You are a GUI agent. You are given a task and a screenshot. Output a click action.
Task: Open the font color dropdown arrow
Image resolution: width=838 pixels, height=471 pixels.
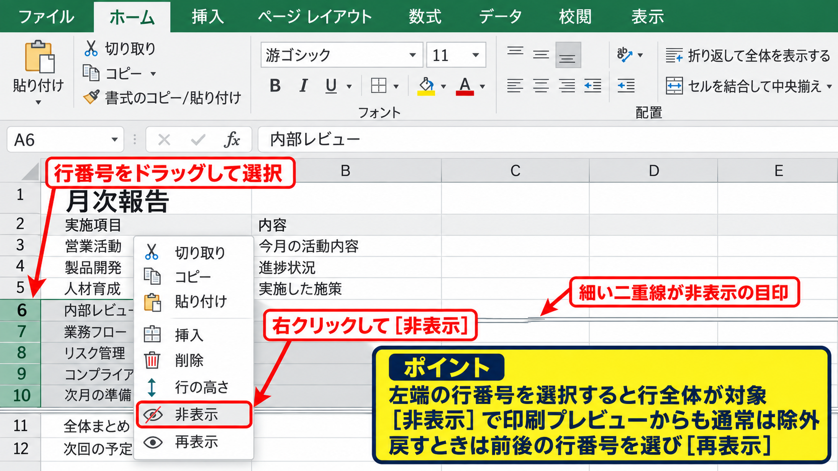(x=483, y=87)
